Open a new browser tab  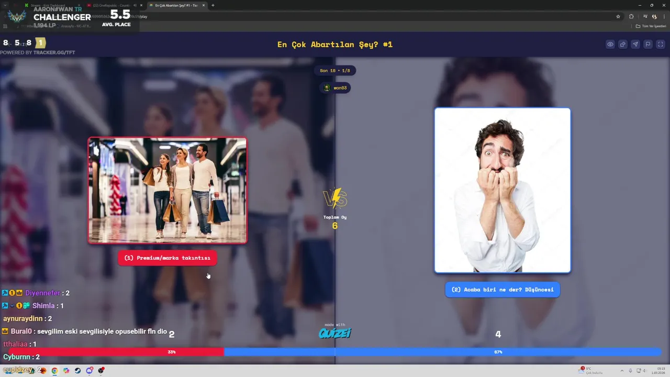[x=213, y=5]
